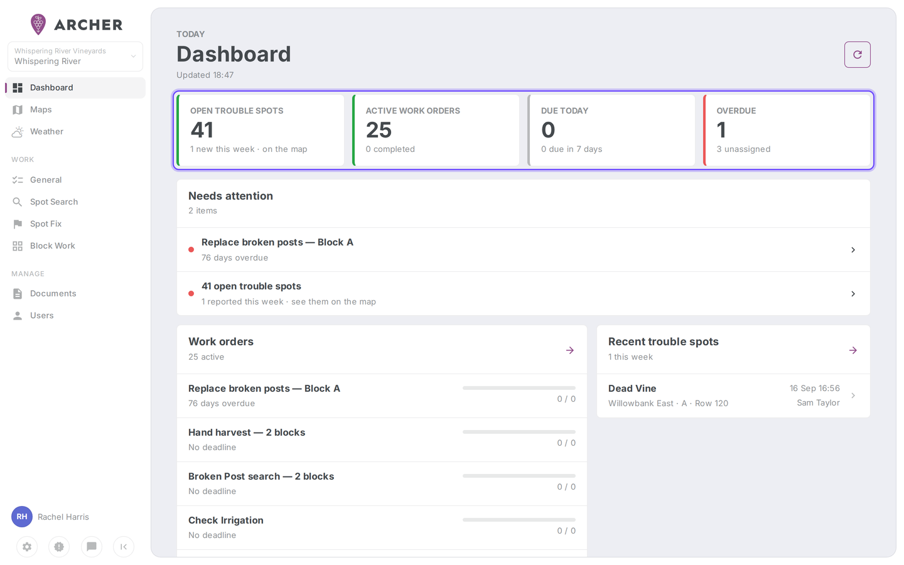Open 'Replace broken posts — Block A' in Work orders
904x565 pixels.
pos(382,396)
